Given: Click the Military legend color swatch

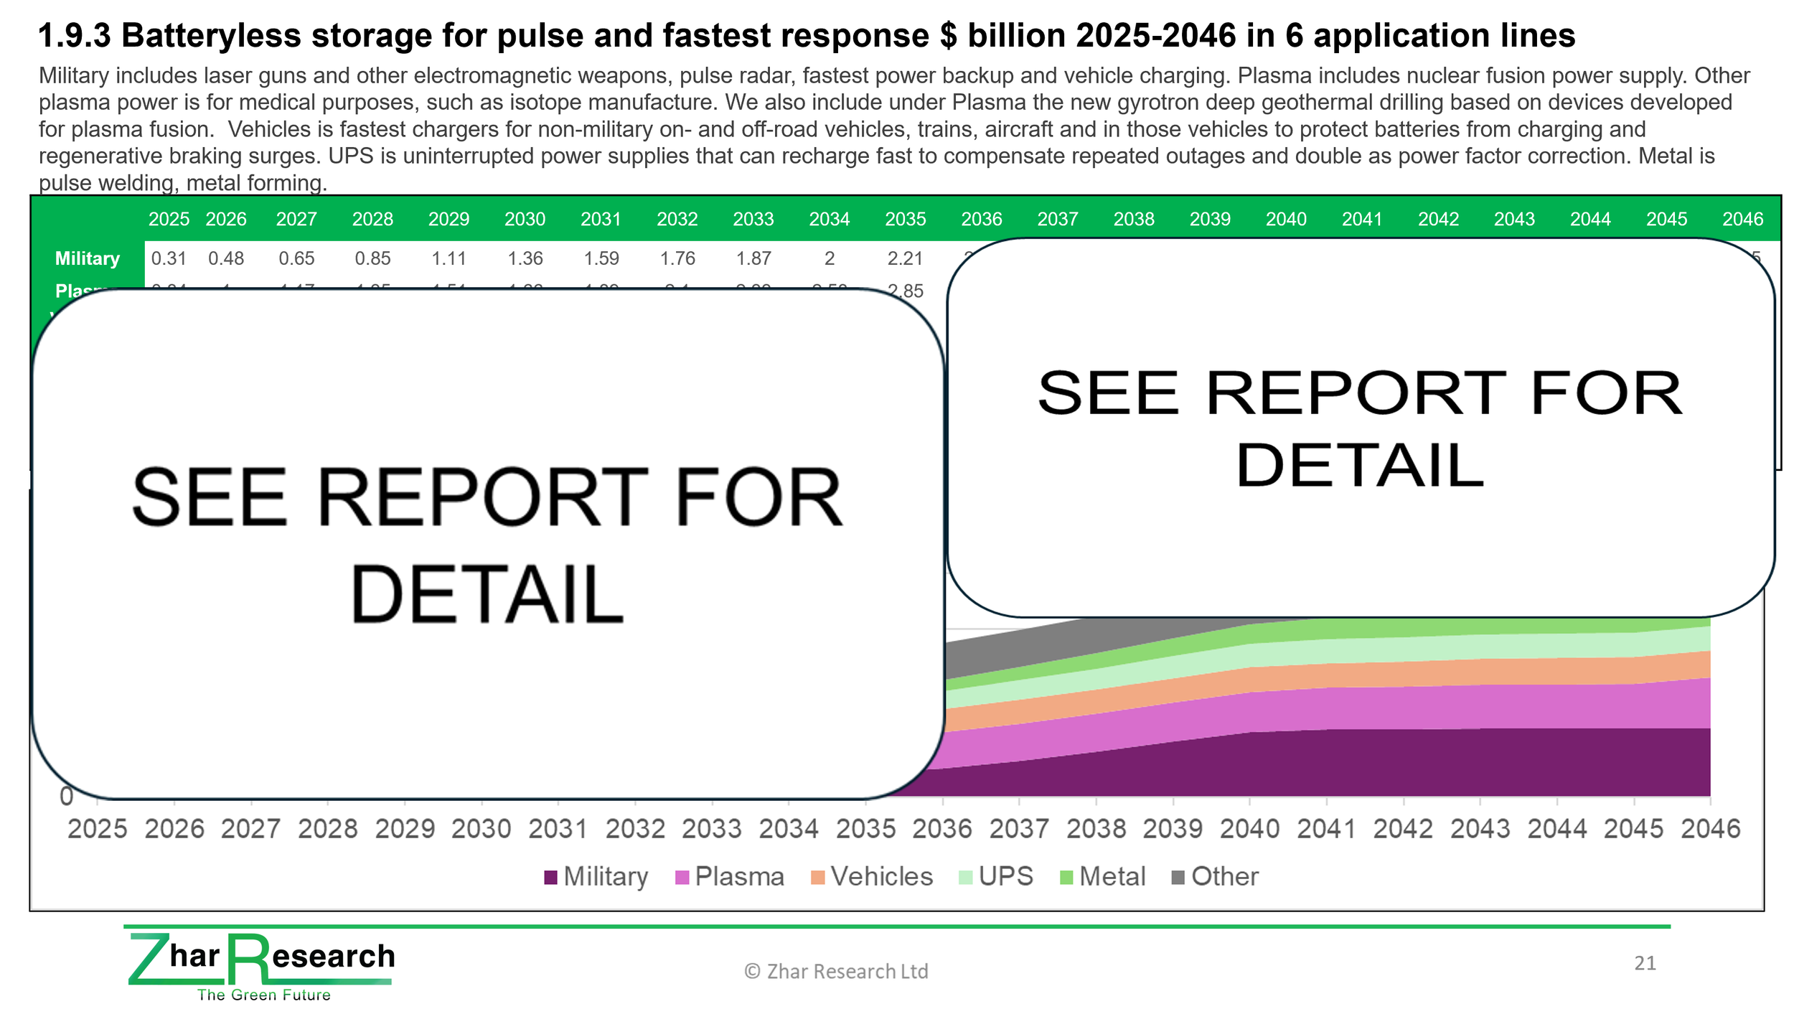Looking at the screenshot, I should click(550, 877).
